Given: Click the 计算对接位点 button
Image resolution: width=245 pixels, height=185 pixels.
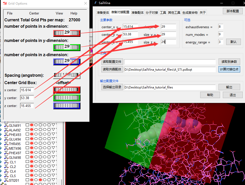Looking at the screenshot, I should coord(229,69).
